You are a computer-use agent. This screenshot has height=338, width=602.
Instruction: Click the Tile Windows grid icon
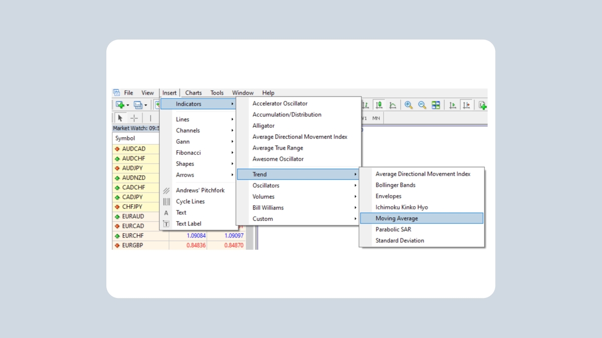pyautogui.click(x=436, y=105)
